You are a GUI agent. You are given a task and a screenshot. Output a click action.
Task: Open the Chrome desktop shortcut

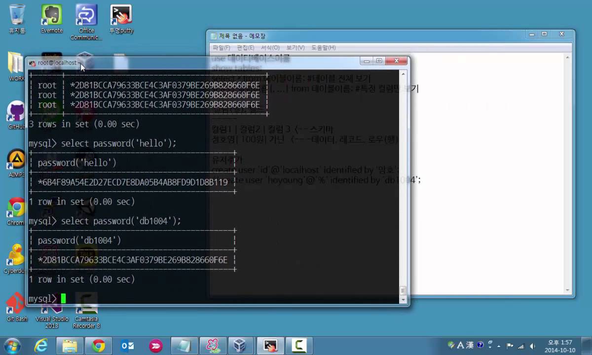pyautogui.click(x=16, y=211)
